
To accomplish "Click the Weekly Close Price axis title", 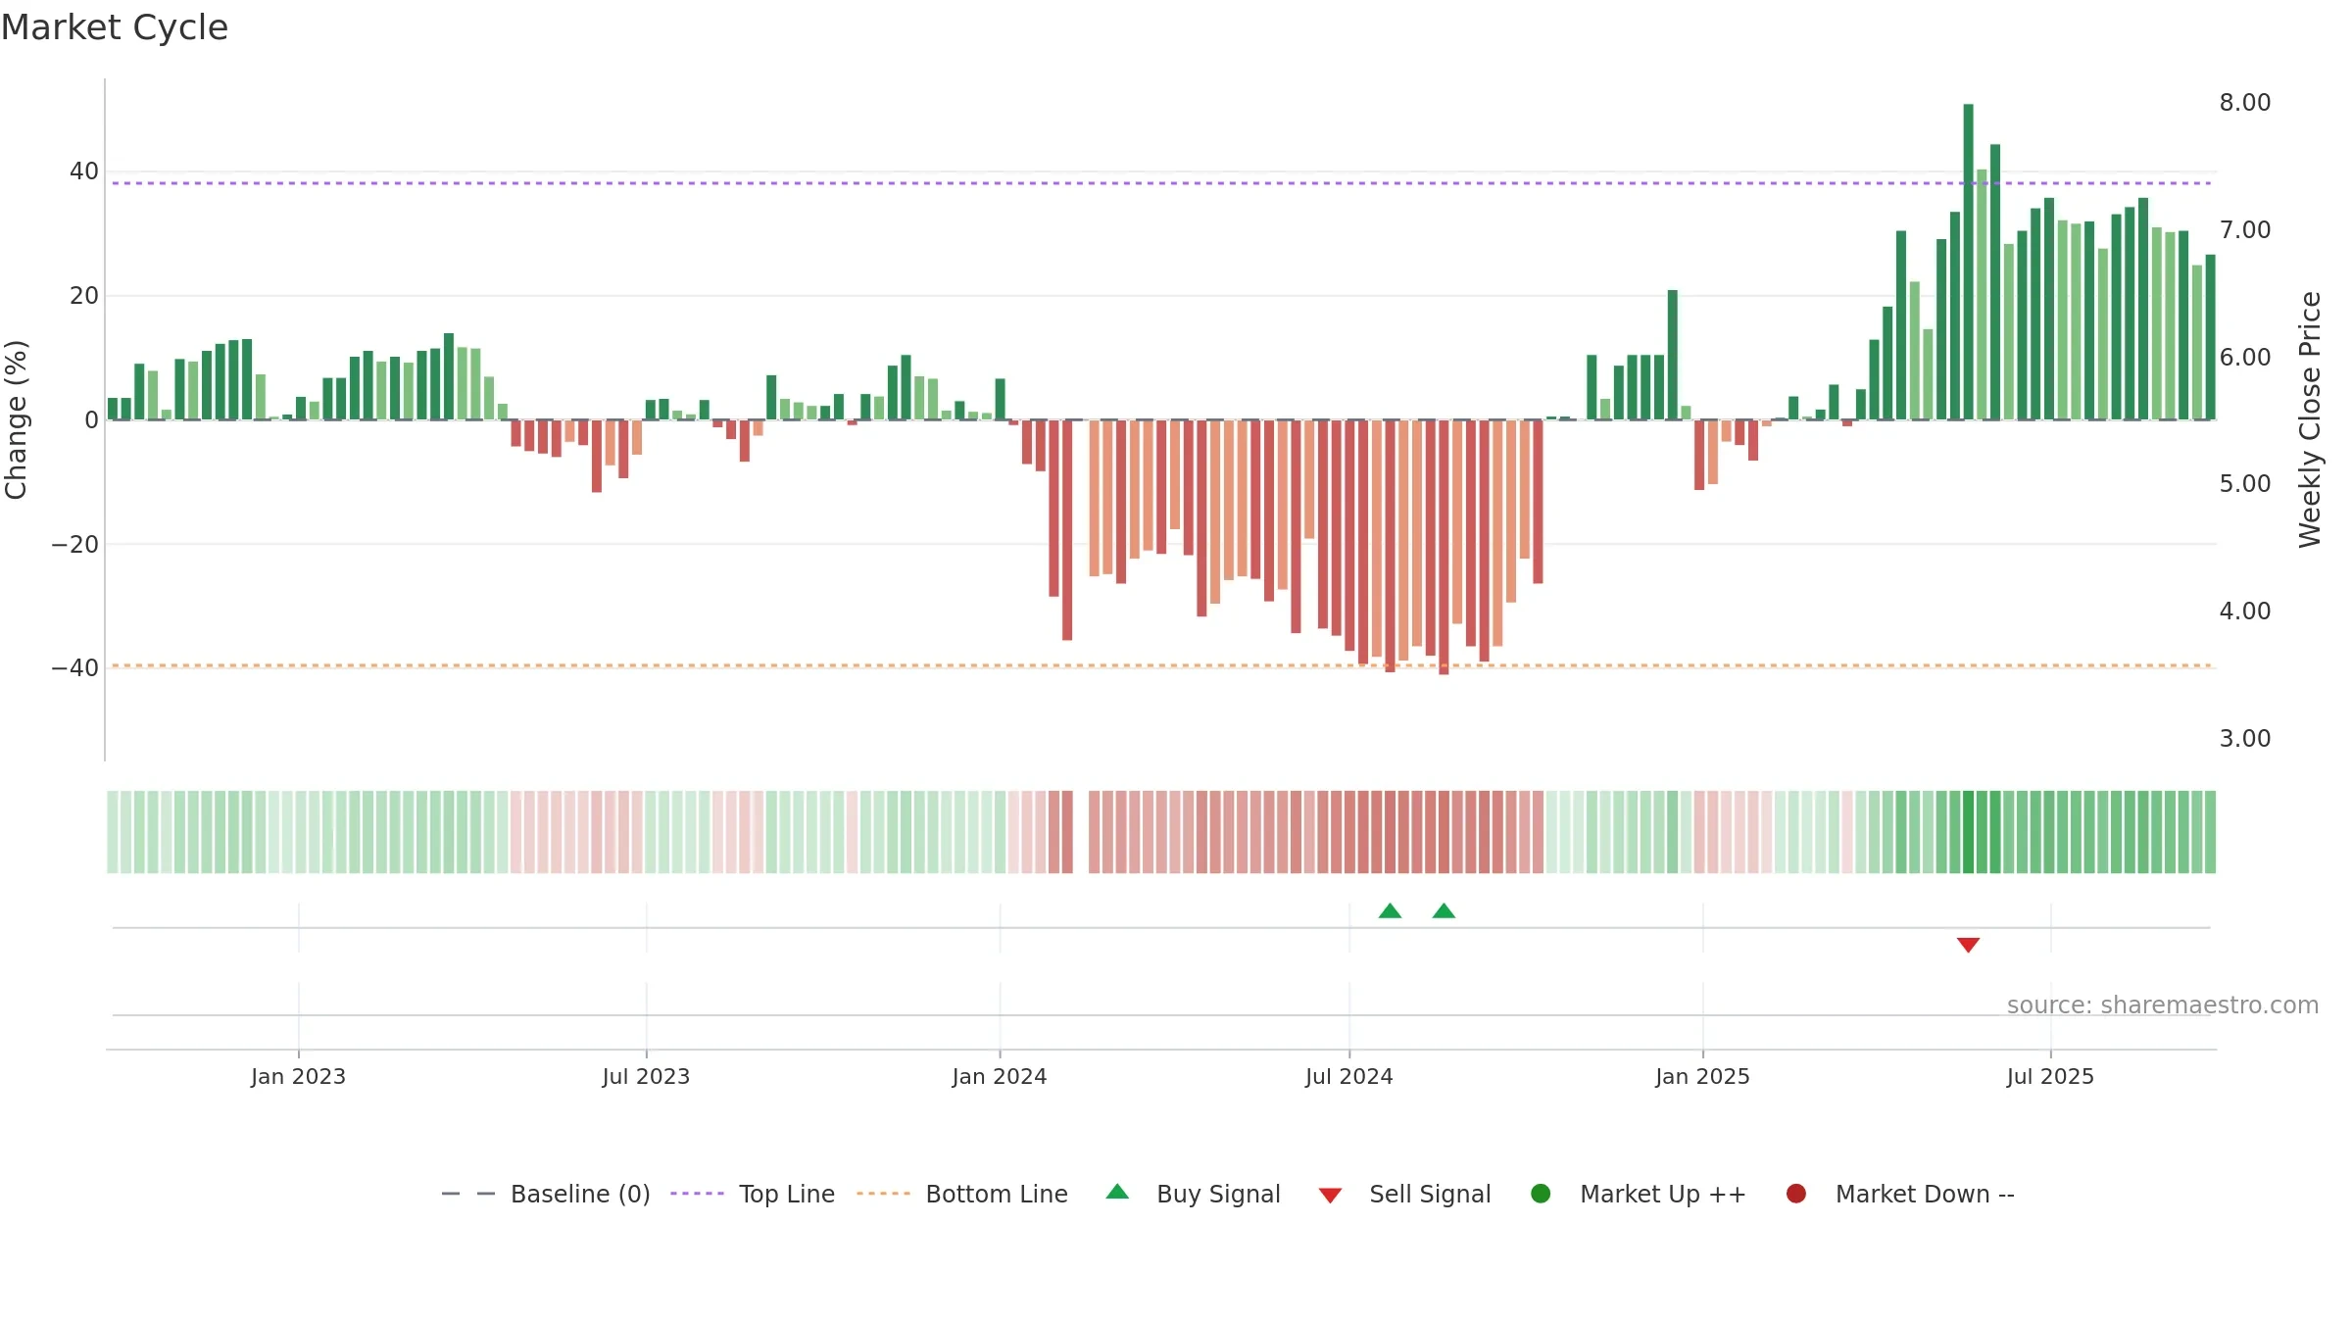I will click(x=2310, y=419).
